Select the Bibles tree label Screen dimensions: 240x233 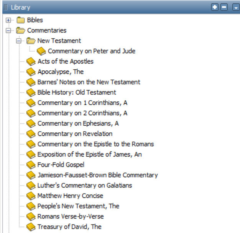click(x=35, y=20)
